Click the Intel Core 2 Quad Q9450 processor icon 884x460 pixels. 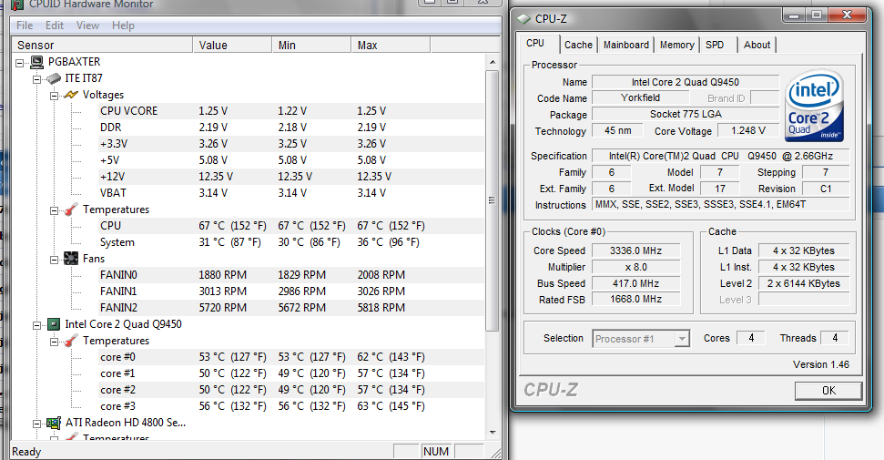(x=54, y=324)
